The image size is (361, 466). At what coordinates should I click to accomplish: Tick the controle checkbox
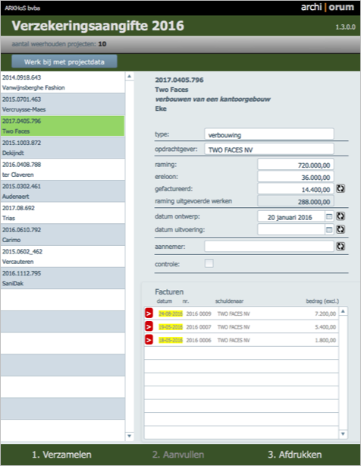point(209,263)
